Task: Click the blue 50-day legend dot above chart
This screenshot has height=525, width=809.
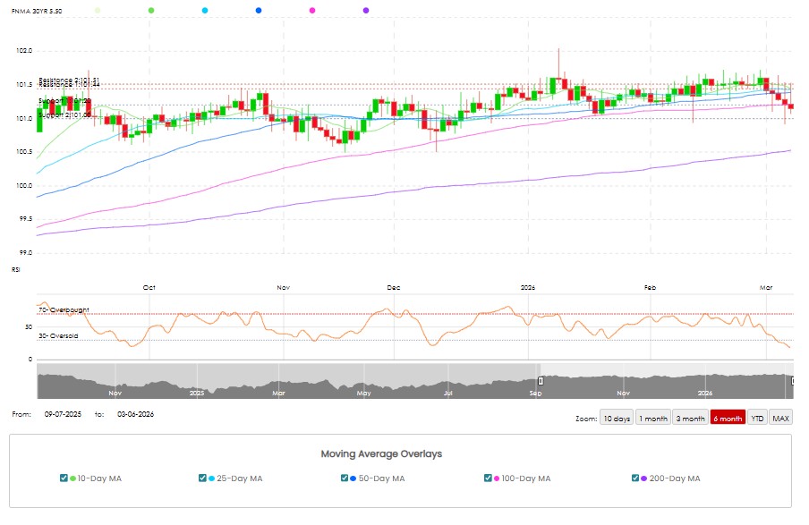Action: 259,10
